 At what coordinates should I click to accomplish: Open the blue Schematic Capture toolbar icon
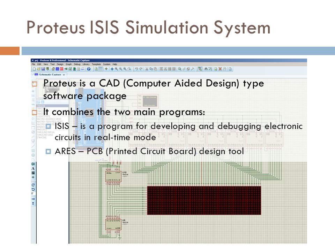click(x=57, y=69)
